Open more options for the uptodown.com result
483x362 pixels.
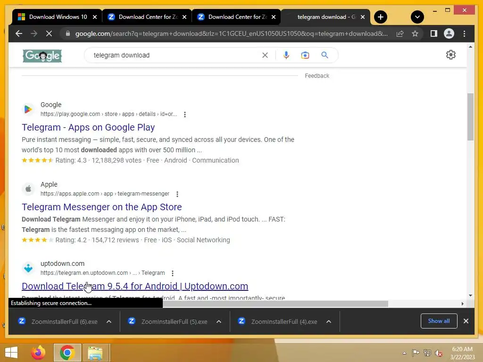173,273
